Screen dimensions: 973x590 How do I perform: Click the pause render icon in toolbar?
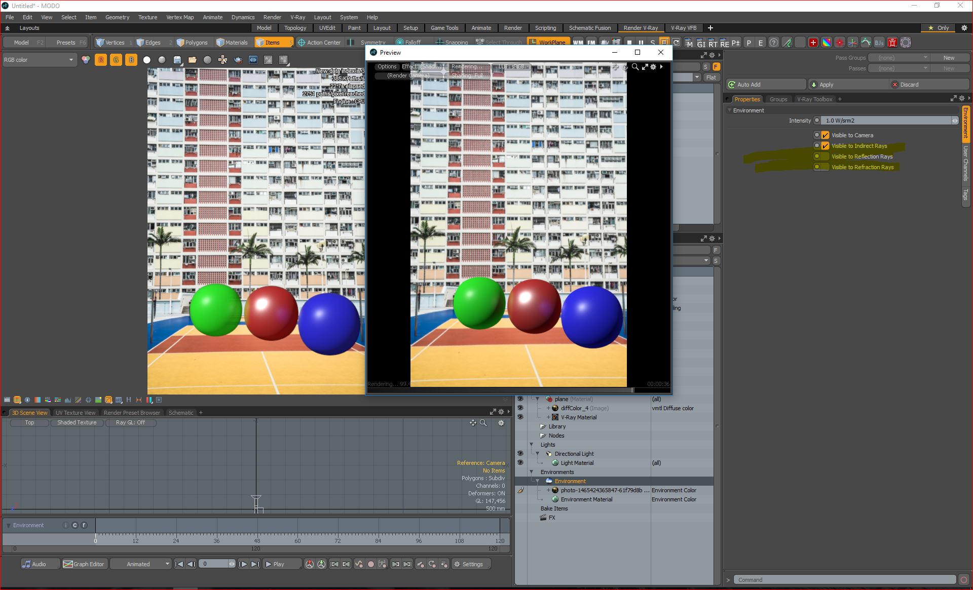coord(641,43)
